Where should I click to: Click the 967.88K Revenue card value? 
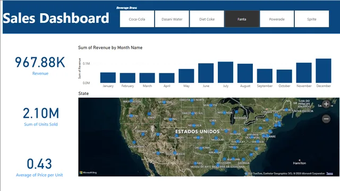40,63
